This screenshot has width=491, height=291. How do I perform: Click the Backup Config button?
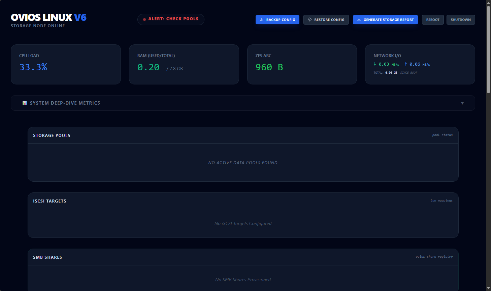click(277, 20)
